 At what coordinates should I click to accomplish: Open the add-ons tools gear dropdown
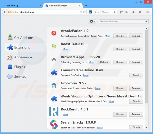point(92,22)
